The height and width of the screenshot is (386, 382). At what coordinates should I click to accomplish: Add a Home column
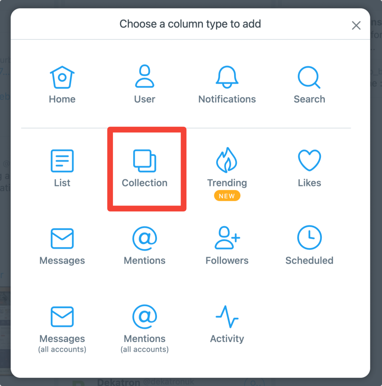pos(62,83)
